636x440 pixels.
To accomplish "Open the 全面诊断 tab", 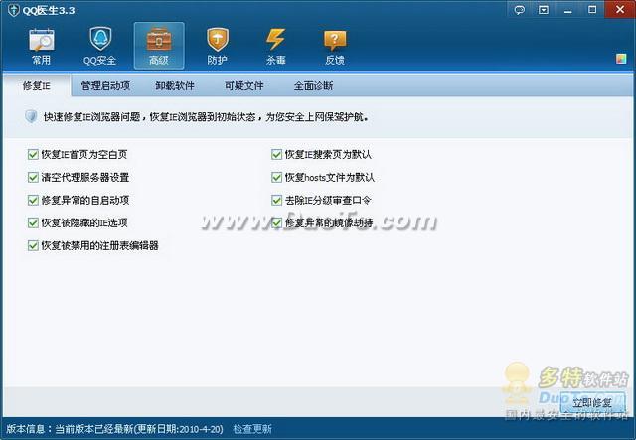I will [313, 86].
